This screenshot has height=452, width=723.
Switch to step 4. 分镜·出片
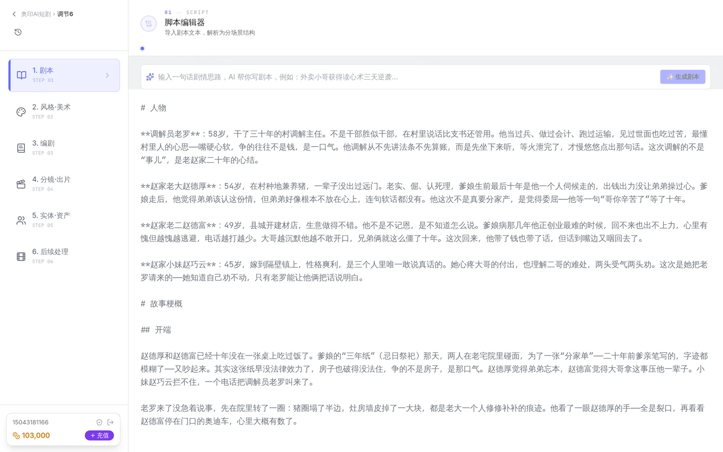(x=64, y=184)
